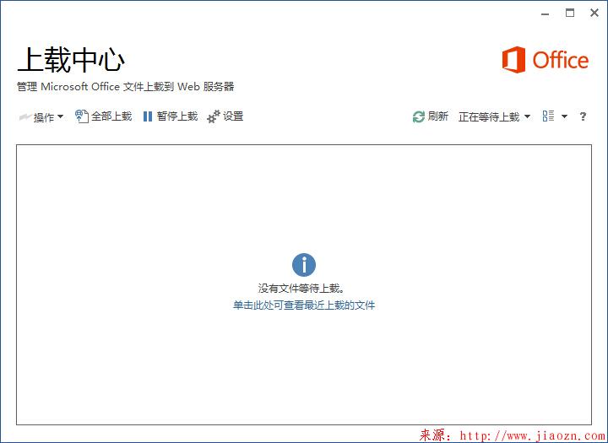Screen dimensions: 608x443
Task: Minimize the 上载中心 window
Action: (x=546, y=14)
